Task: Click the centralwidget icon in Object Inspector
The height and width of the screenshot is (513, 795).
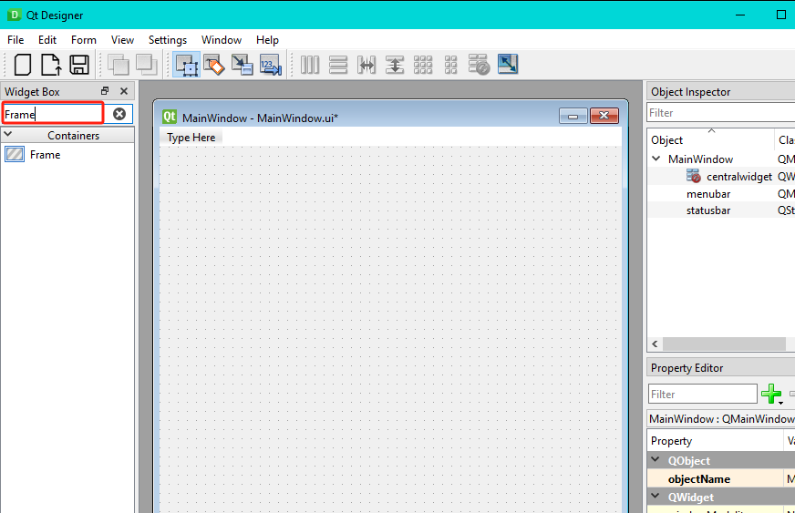Action: click(x=694, y=176)
